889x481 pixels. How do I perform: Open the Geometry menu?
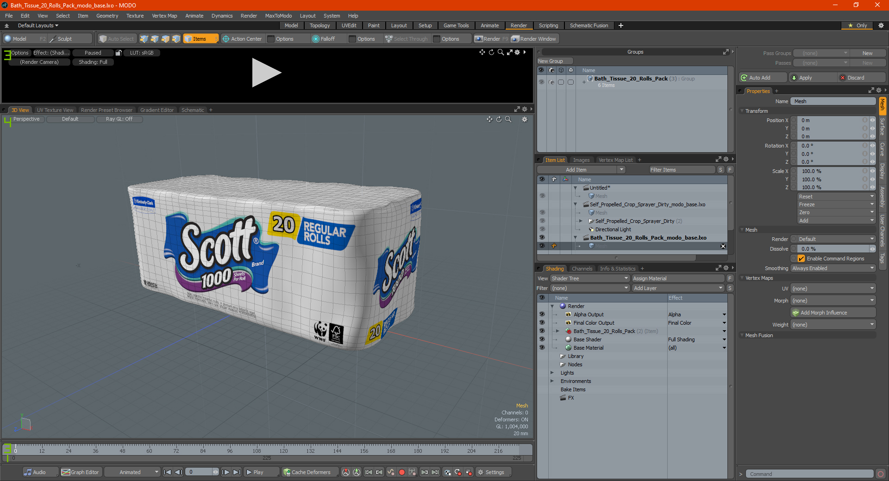107,16
